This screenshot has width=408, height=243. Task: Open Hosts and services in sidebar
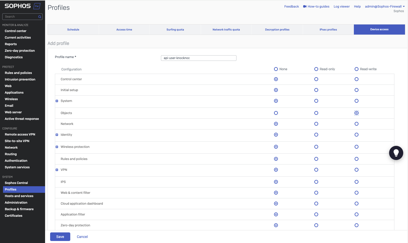tap(19, 196)
